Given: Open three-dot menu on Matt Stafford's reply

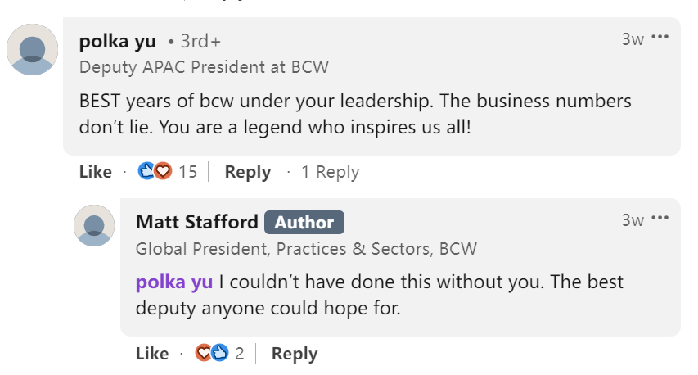Looking at the screenshot, I should tap(660, 219).
